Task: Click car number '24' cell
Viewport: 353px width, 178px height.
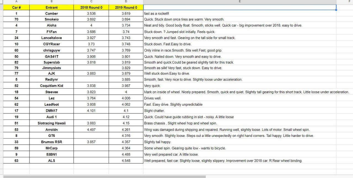Action: [16, 38]
